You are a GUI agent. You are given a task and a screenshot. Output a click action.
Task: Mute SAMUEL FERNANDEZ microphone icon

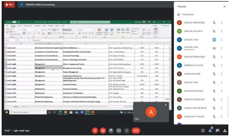[214, 22]
